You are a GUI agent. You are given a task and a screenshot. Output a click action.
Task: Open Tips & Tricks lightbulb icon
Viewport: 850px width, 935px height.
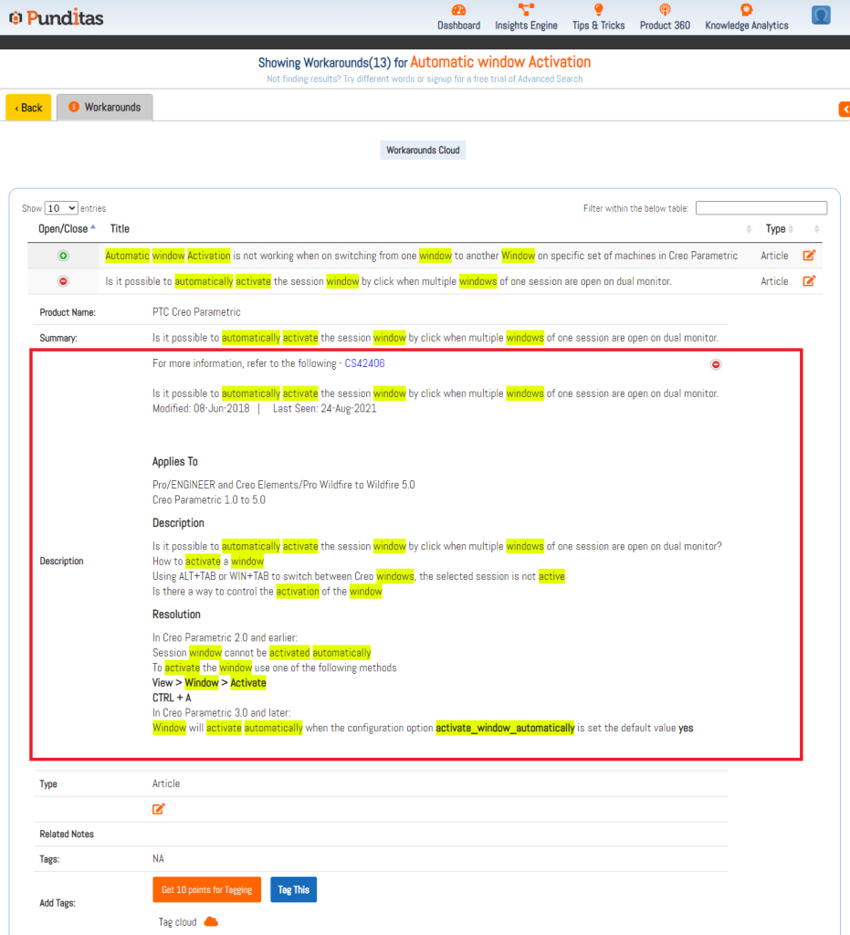pos(599,10)
